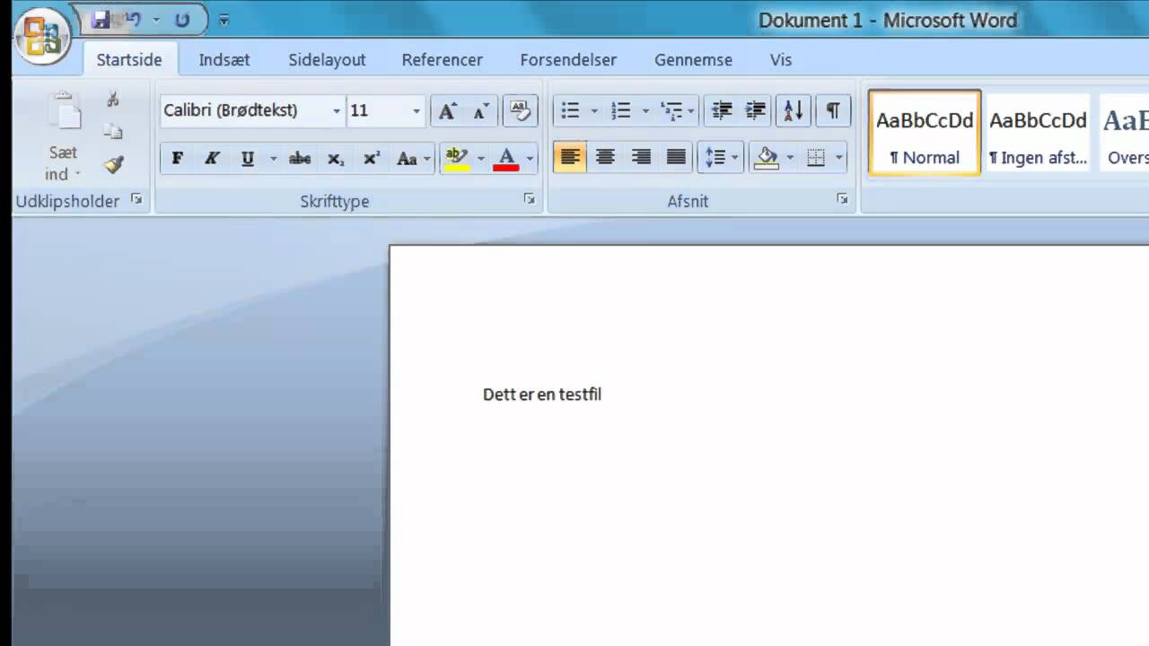Decrease font size with Shrink Font
The image size is (1149, 646).
[480, 110]
